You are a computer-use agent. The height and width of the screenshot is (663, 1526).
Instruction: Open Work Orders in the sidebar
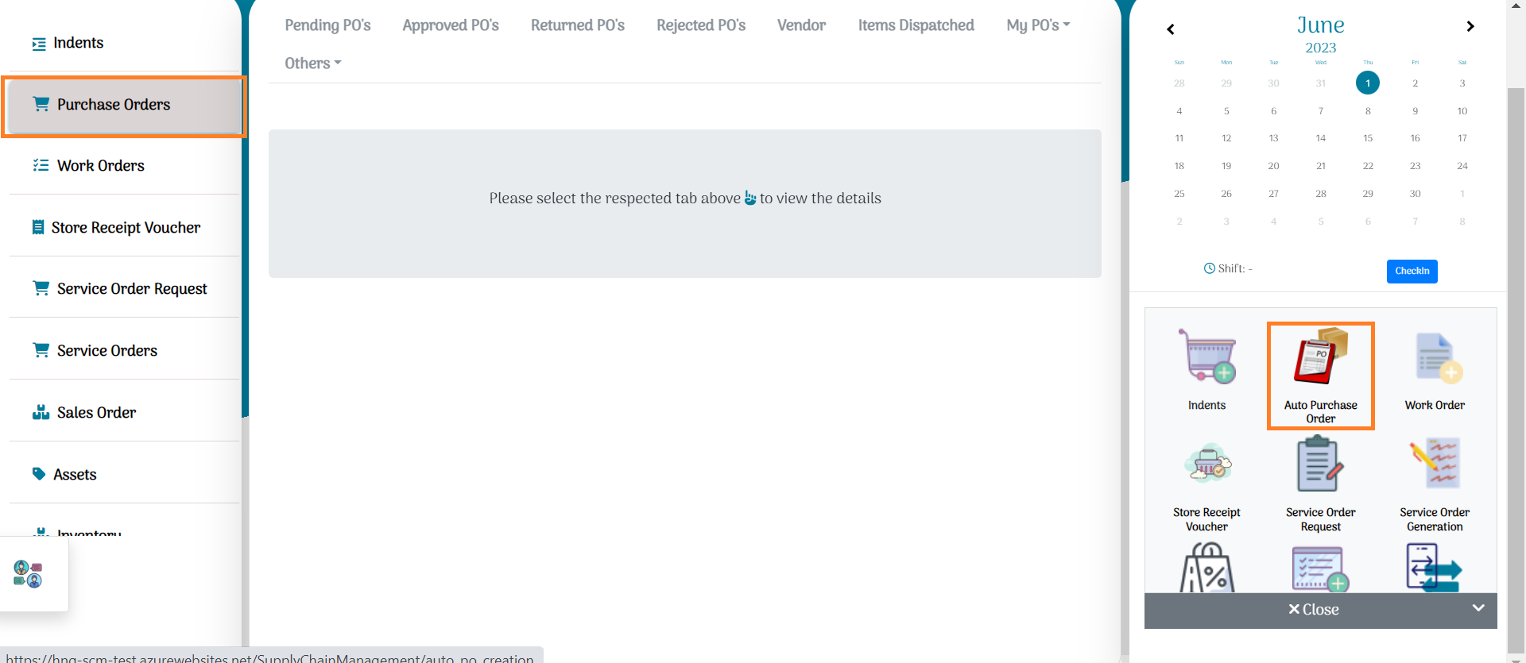click(124, 166)
